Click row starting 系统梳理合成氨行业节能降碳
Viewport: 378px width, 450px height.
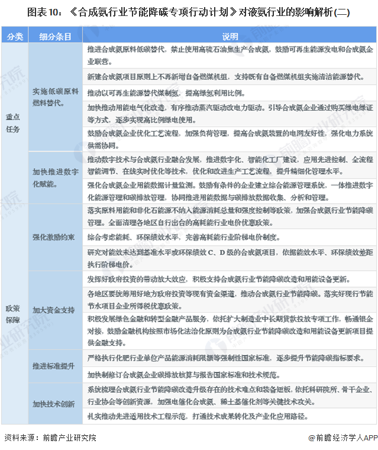[230, 396]
